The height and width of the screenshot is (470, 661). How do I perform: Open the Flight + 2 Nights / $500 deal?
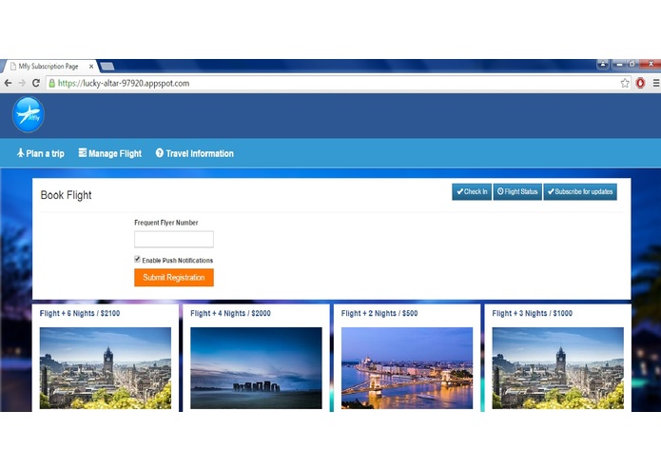point(379,313)
